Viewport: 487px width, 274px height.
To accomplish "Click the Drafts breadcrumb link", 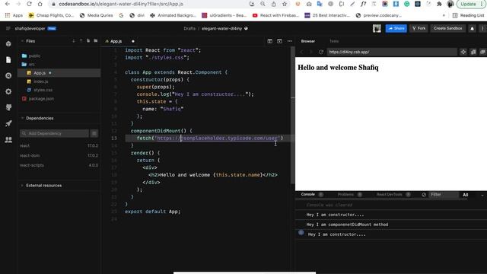I will [189, 28].
